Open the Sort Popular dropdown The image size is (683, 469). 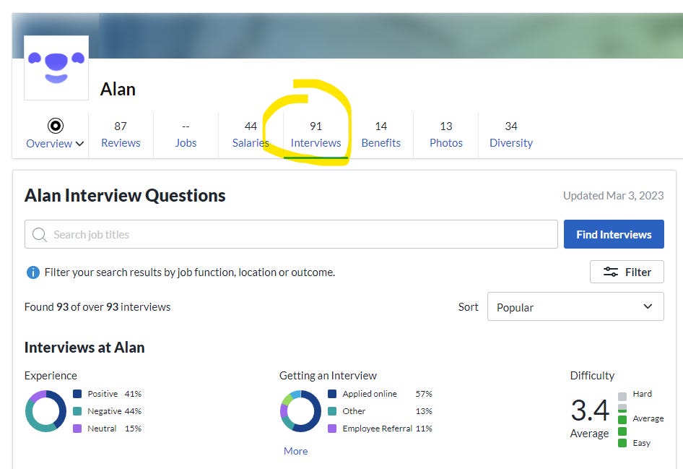click(x=575, y=306)
